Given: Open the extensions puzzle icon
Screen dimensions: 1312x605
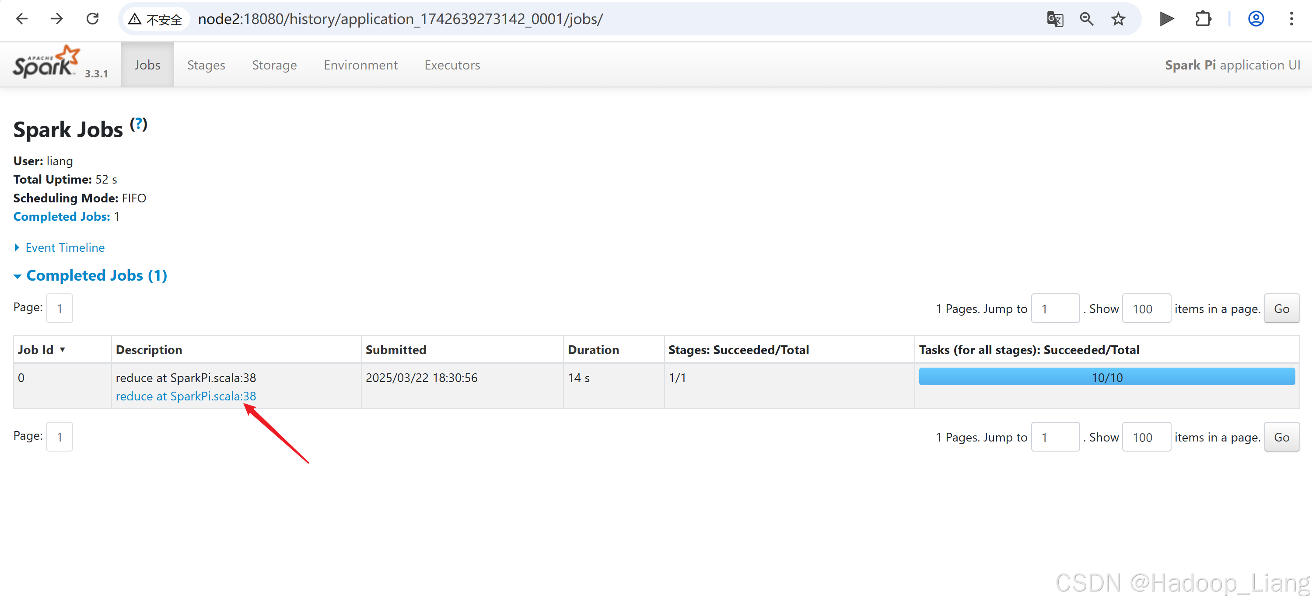Looking at the screenshot, I should tap(1203, 19).
